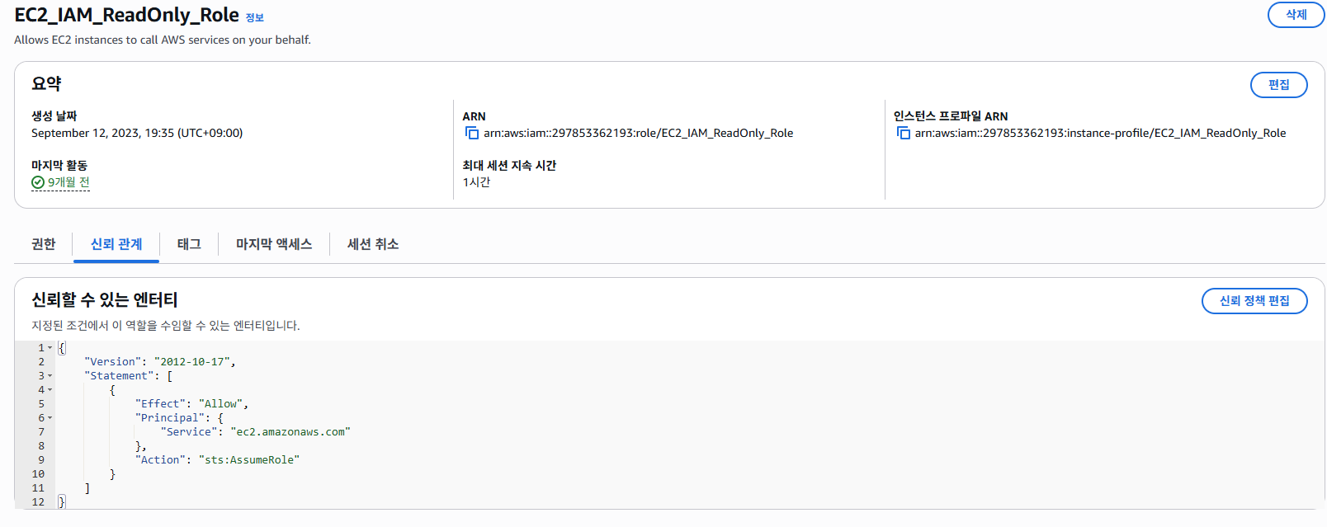Collapse the Statement fold on line 3

click(x=50, y=376)
